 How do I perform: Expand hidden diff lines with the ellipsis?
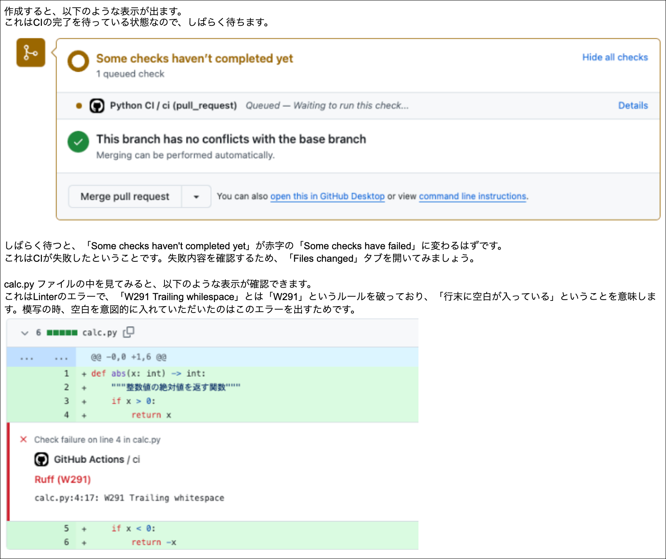tap(26, 357)
